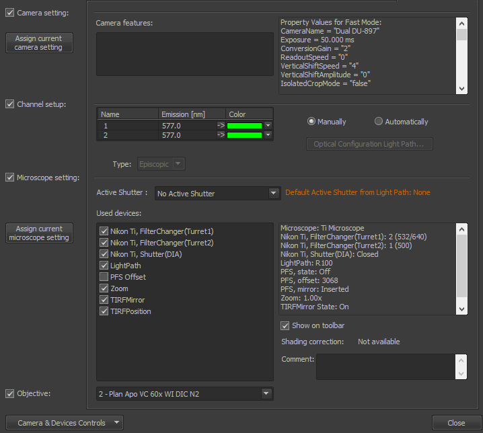Click scrollbar thumb in property values list
This screenshot has width=483, height=433.
point(461,34)
